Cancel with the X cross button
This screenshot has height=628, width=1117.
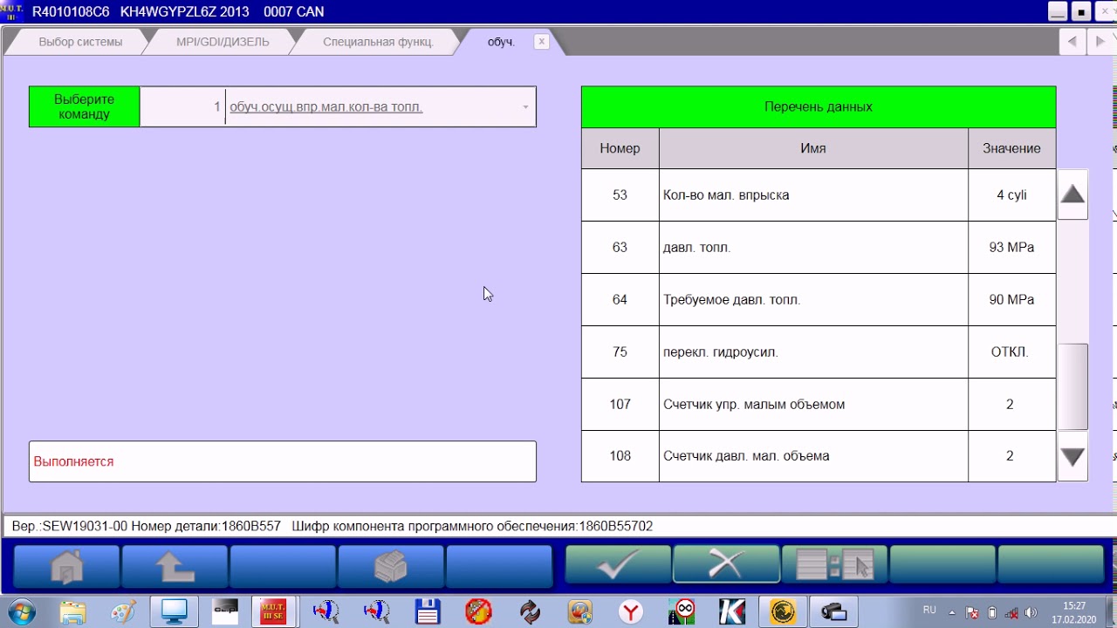[726, 565]
